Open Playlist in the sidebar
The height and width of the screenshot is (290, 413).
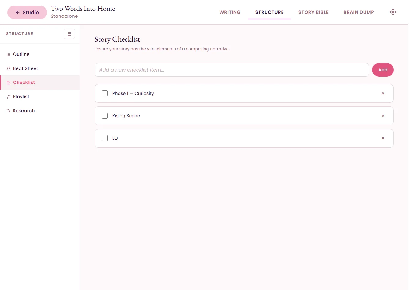pyautogui.click(x=40, y=97)
